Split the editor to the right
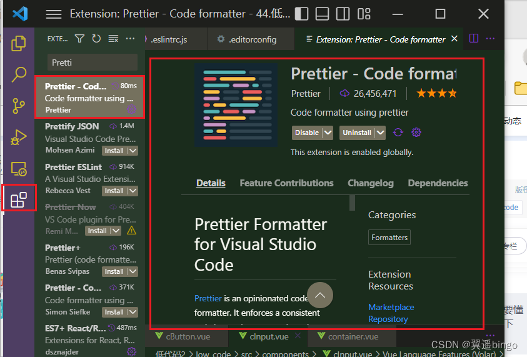Viewport: 527px width, 357px height. 474,38
